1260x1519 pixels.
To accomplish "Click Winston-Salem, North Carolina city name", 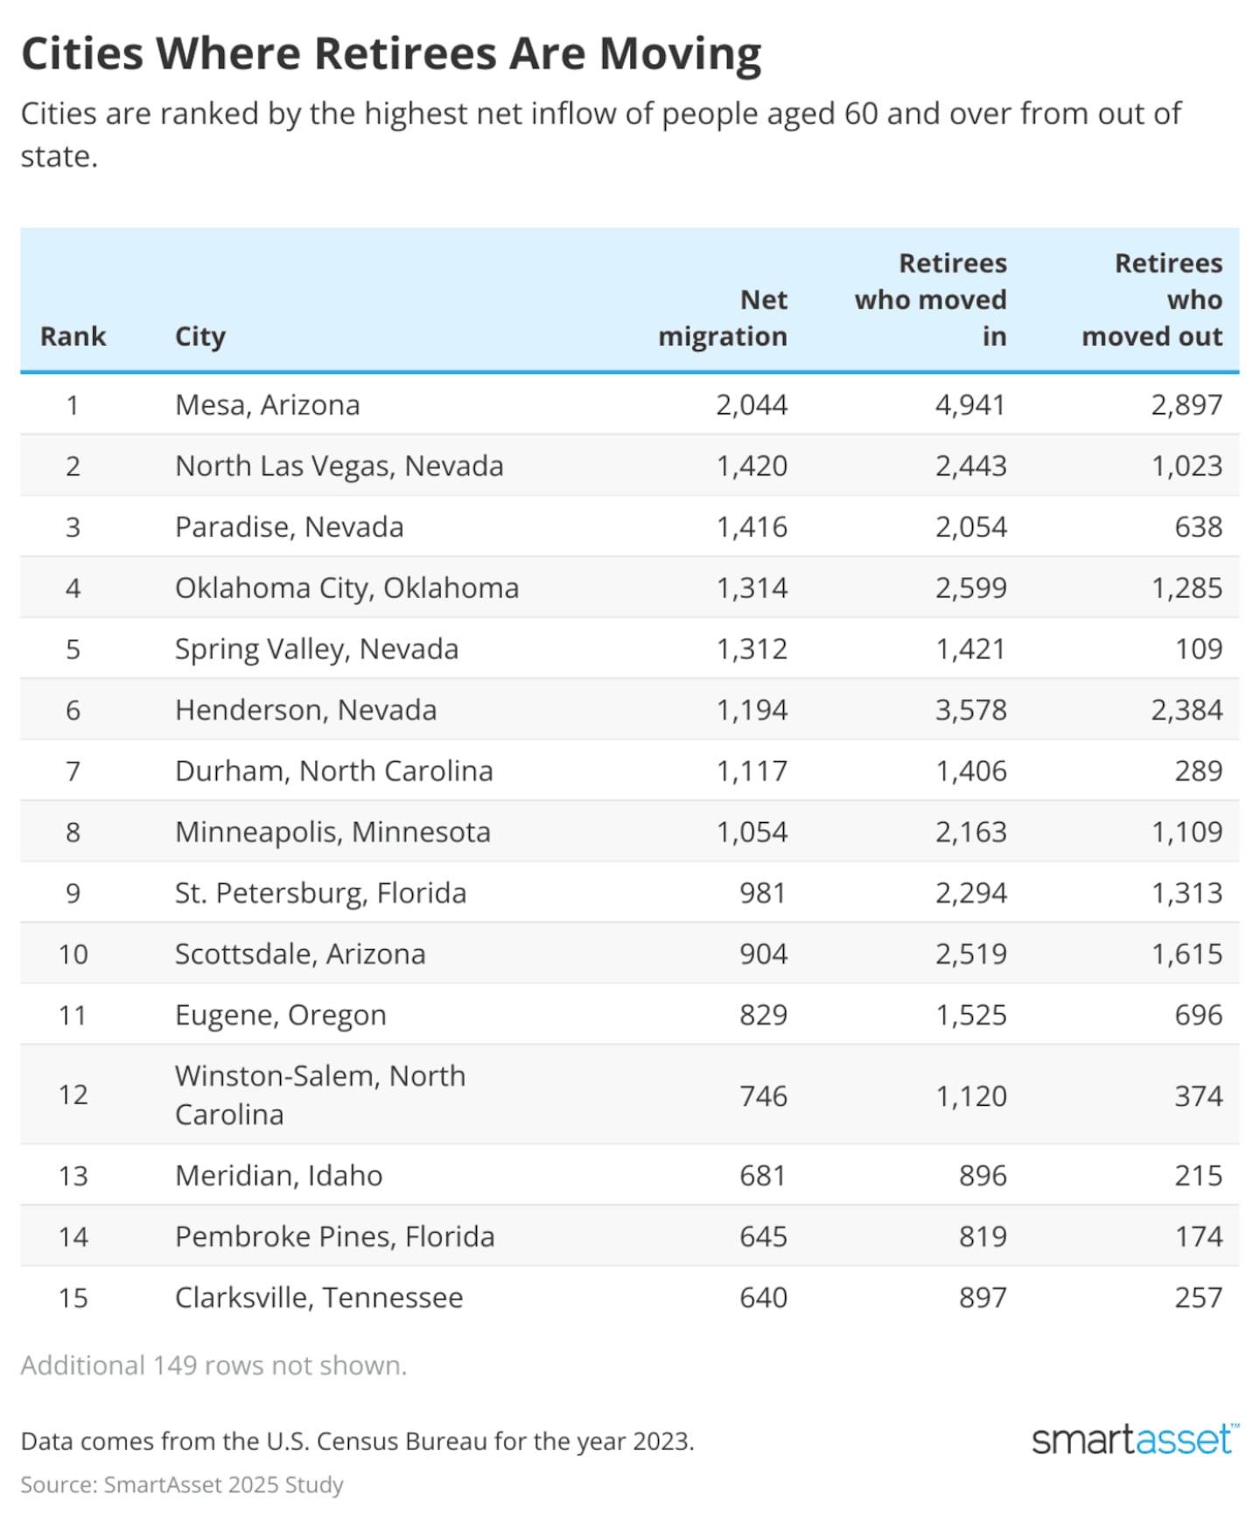I will pos(320,1095).
